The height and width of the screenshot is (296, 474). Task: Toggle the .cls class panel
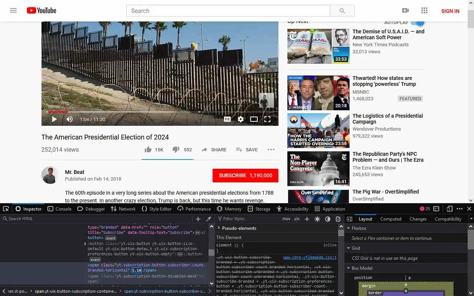(297, 219)
